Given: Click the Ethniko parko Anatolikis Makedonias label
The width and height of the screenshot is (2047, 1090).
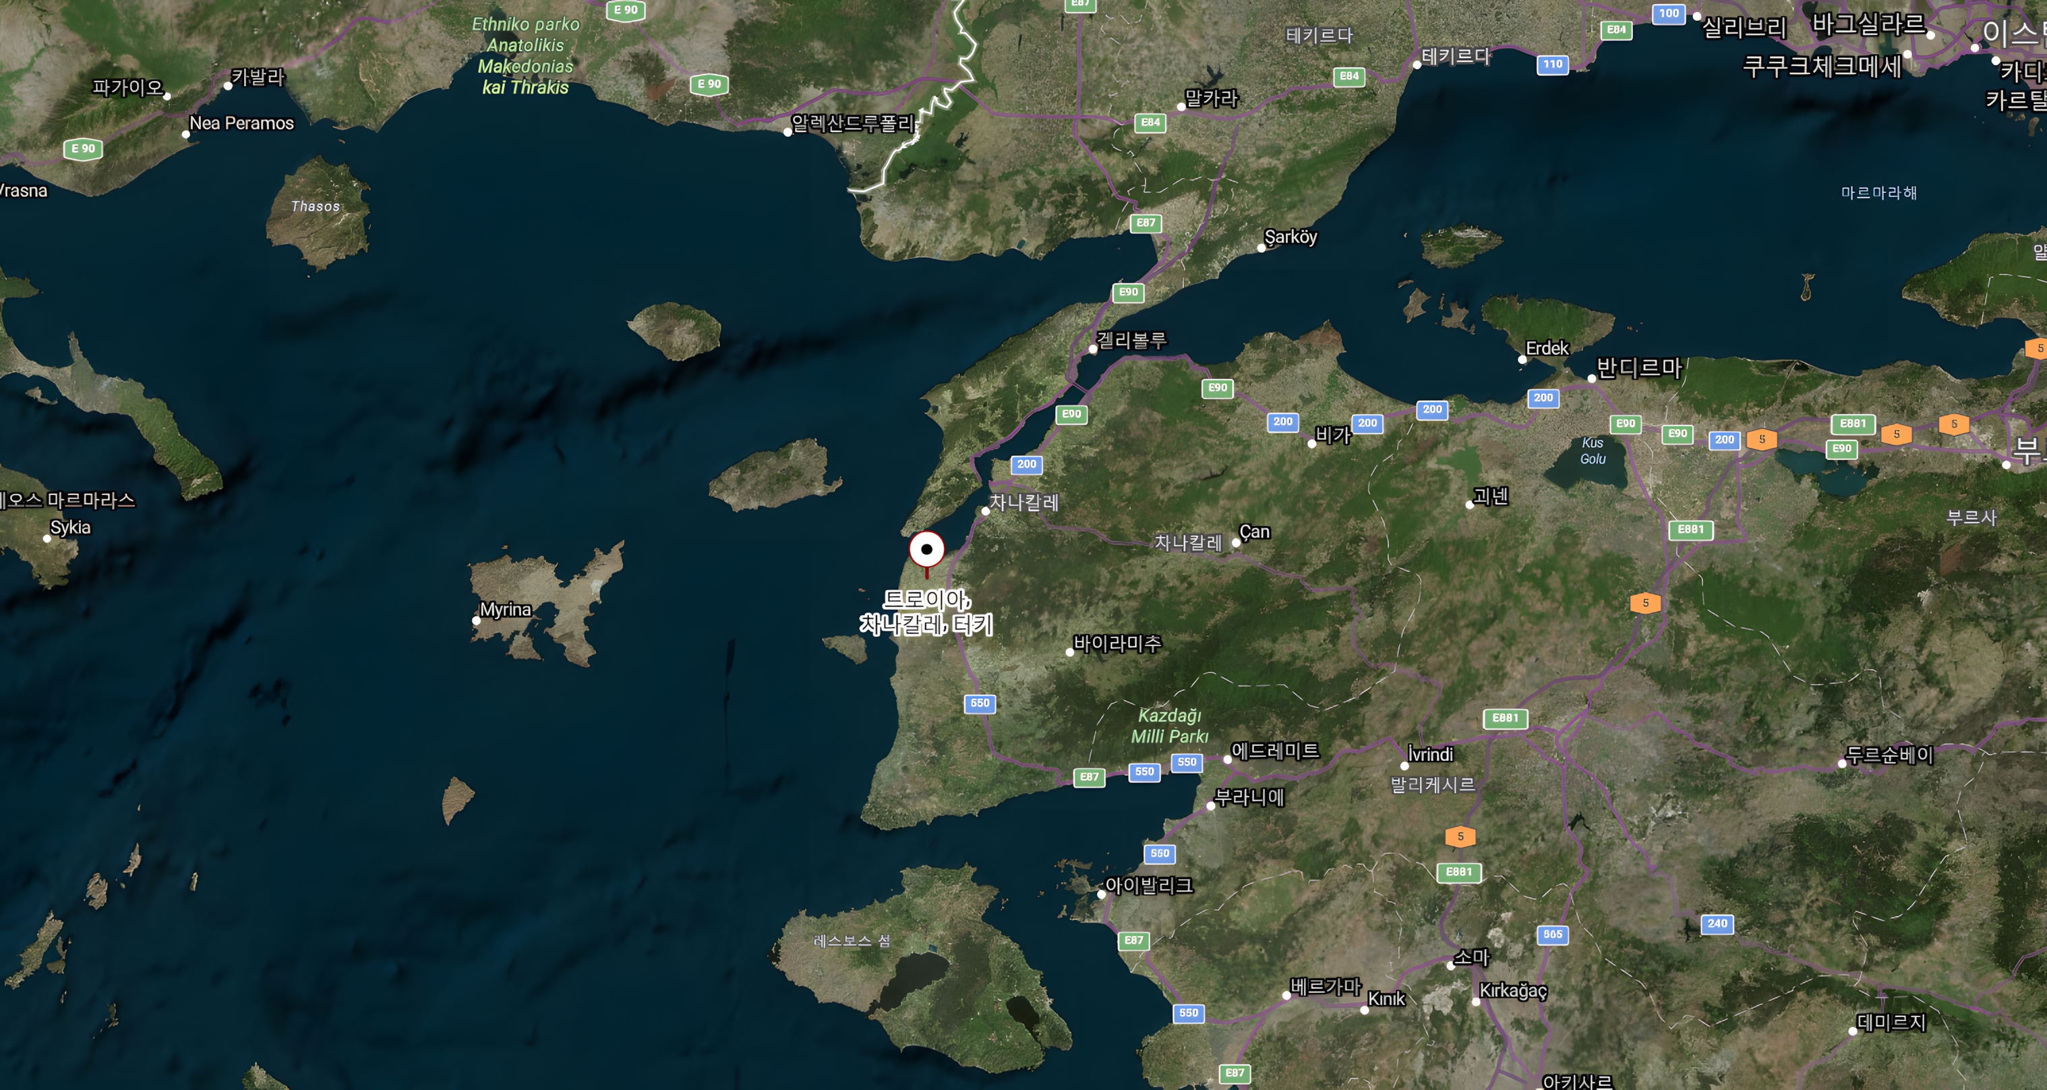Looking at the screenshot, I should click(x=525, y=56).
